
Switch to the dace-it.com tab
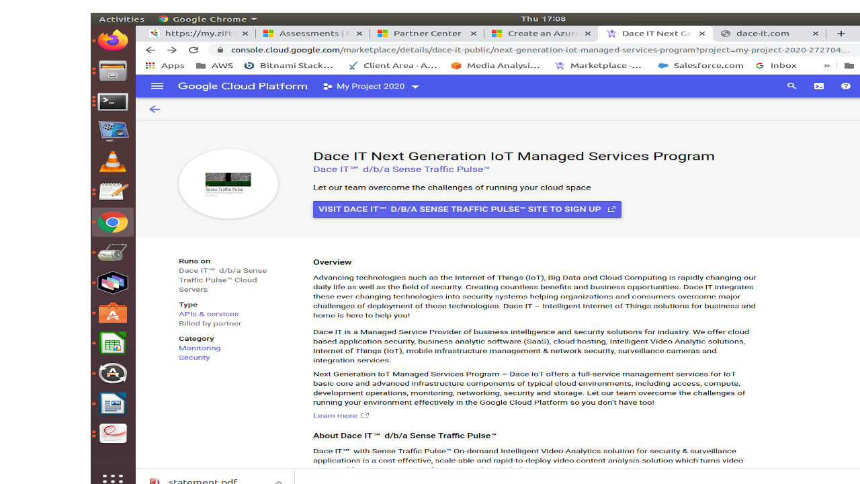pyautogui.click(x=770, y=33)
